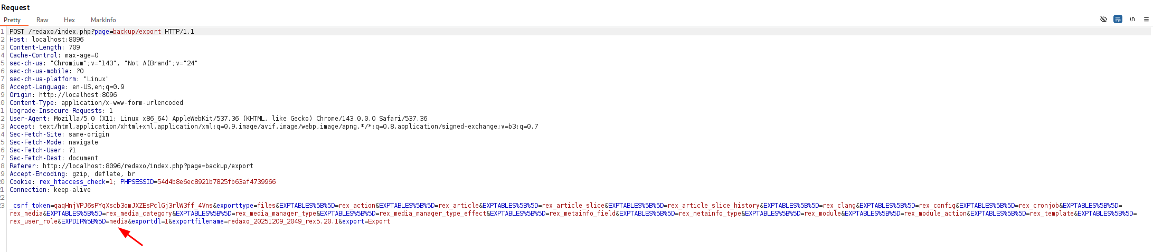Toggle the hide non-printable characters eye icon
The width and height of the screenshot is (1153, 252).
click(x=1103, y=19)
